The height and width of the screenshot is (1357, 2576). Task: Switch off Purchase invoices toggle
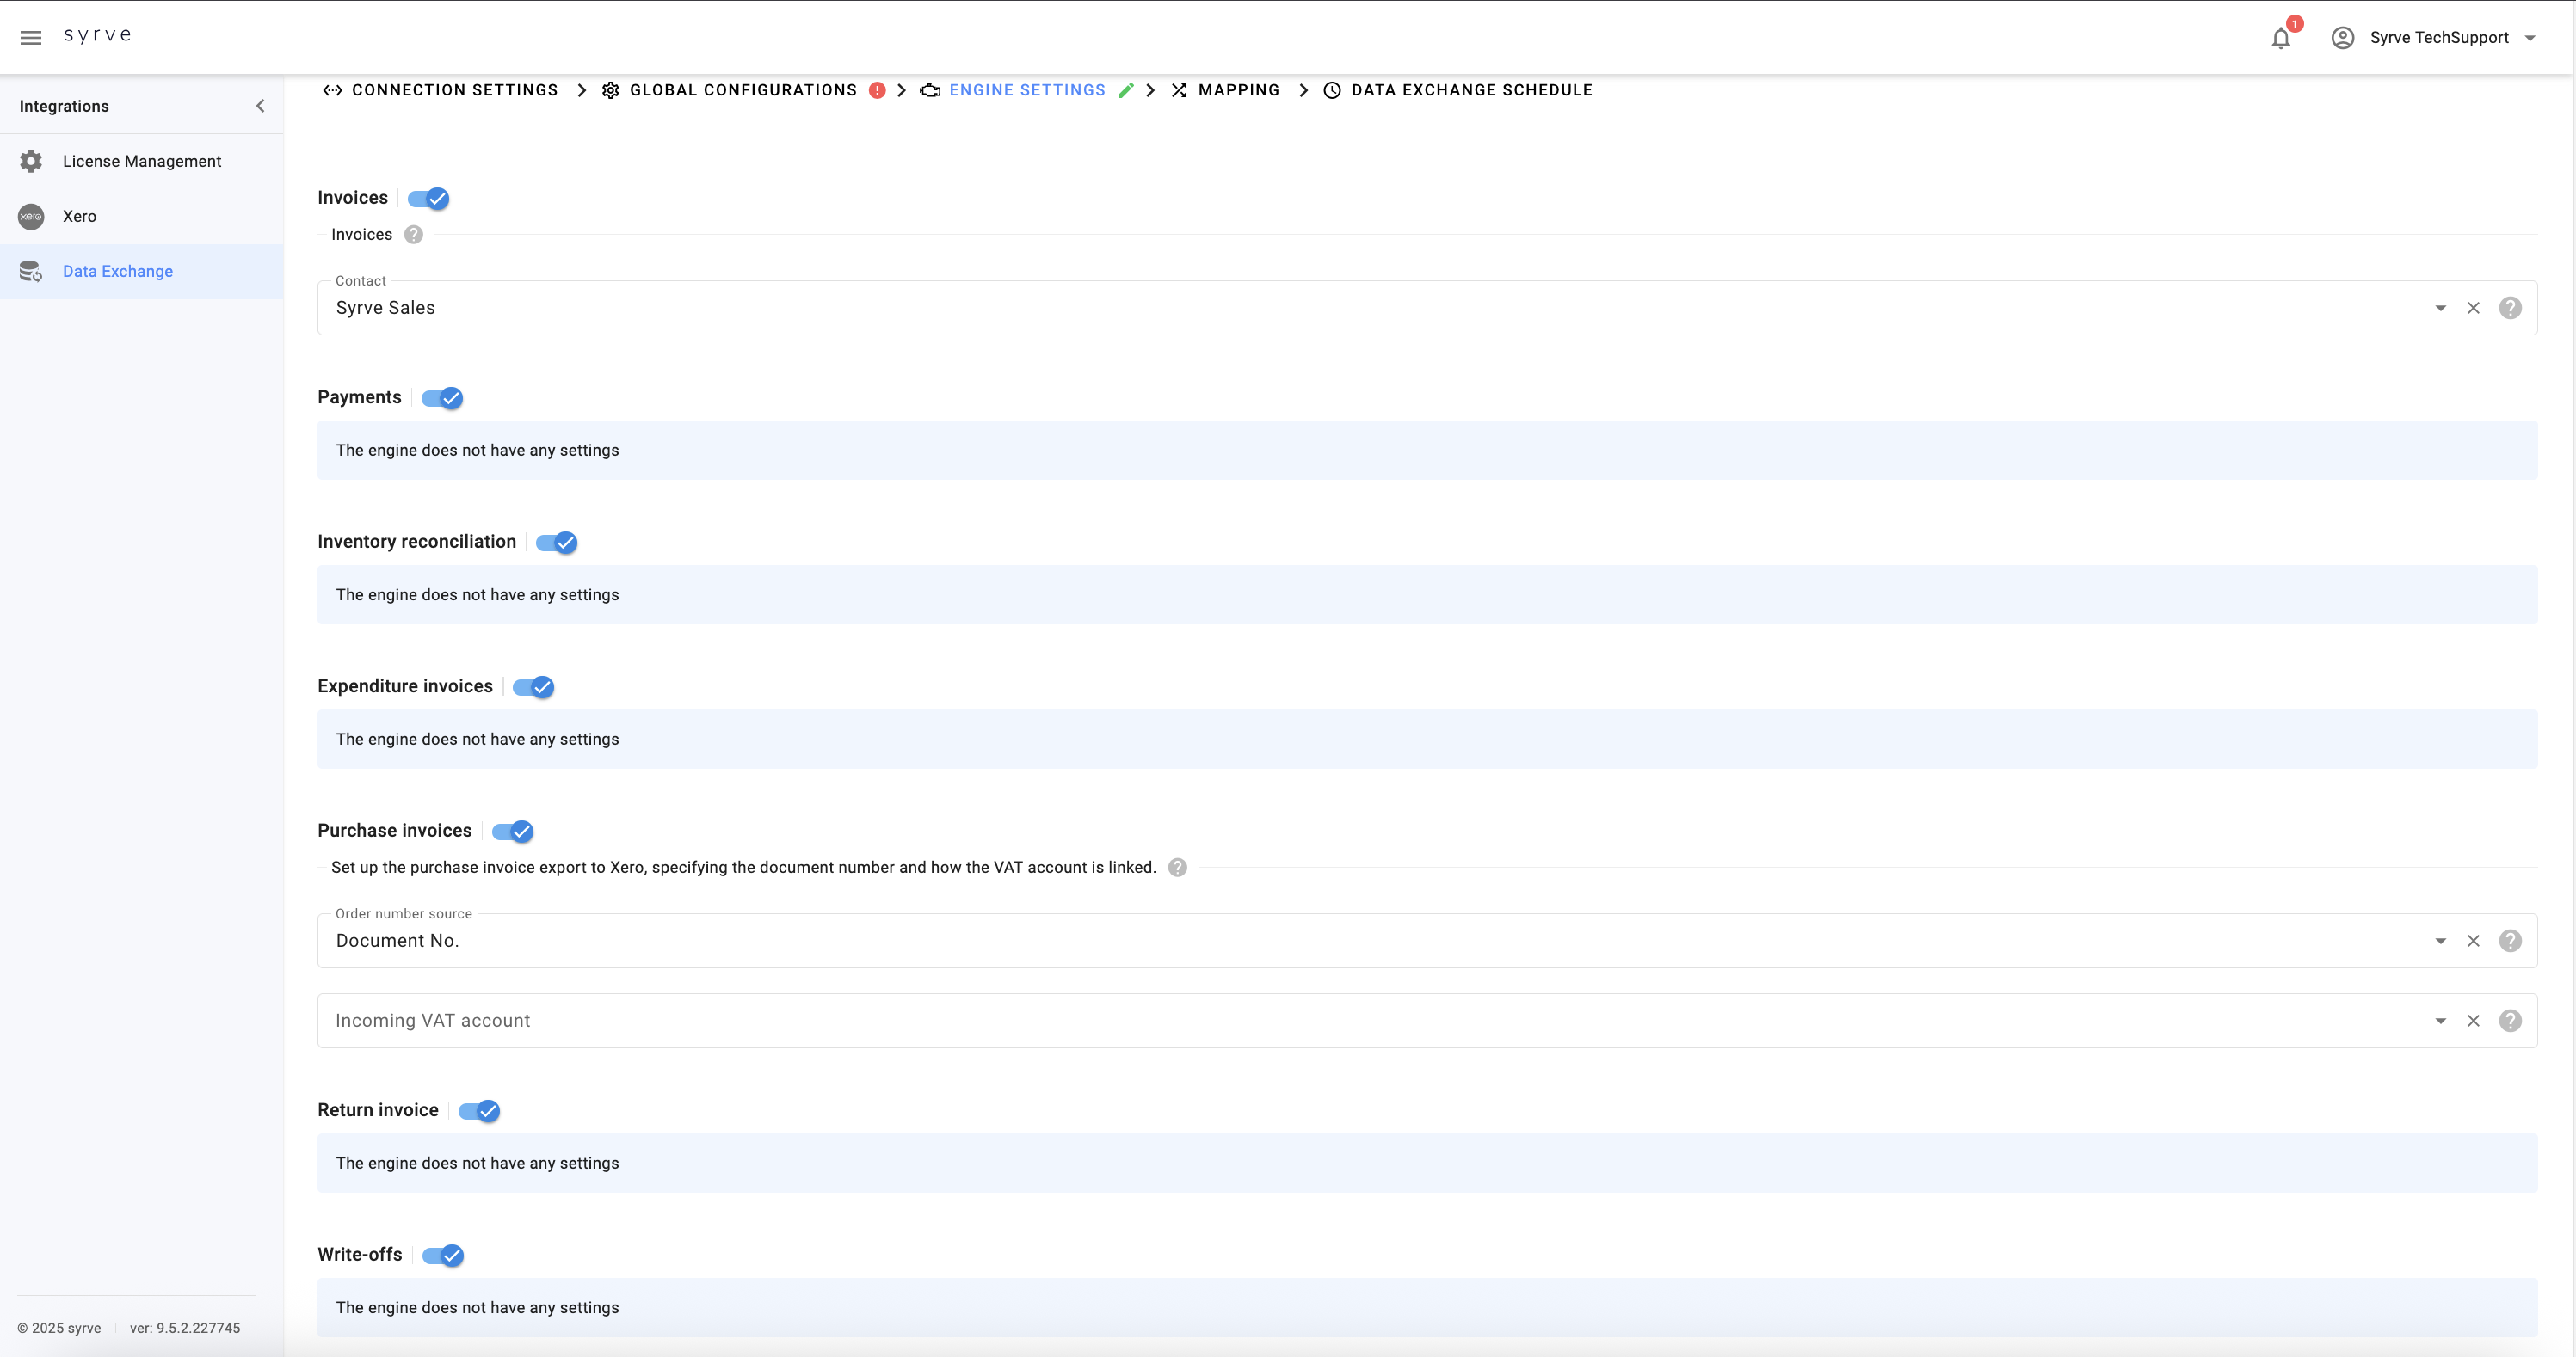512,832
